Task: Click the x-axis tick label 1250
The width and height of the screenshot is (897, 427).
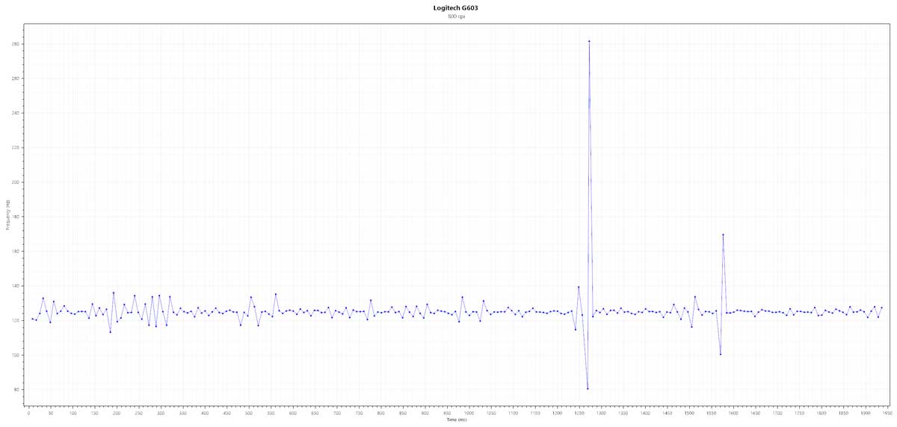Action: click(579, 413)
